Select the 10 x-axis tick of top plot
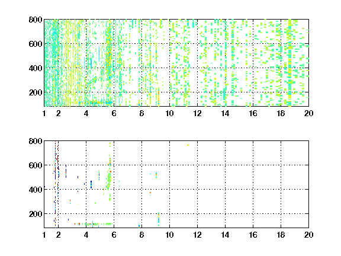This screenshot has height=256, width=341. coord(169,113)
